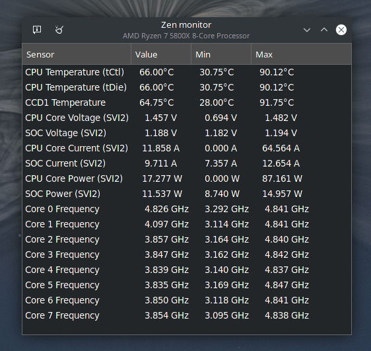
Task: Click the 3.292 GHz Core 0 minimum
Action: click(227, 209)
